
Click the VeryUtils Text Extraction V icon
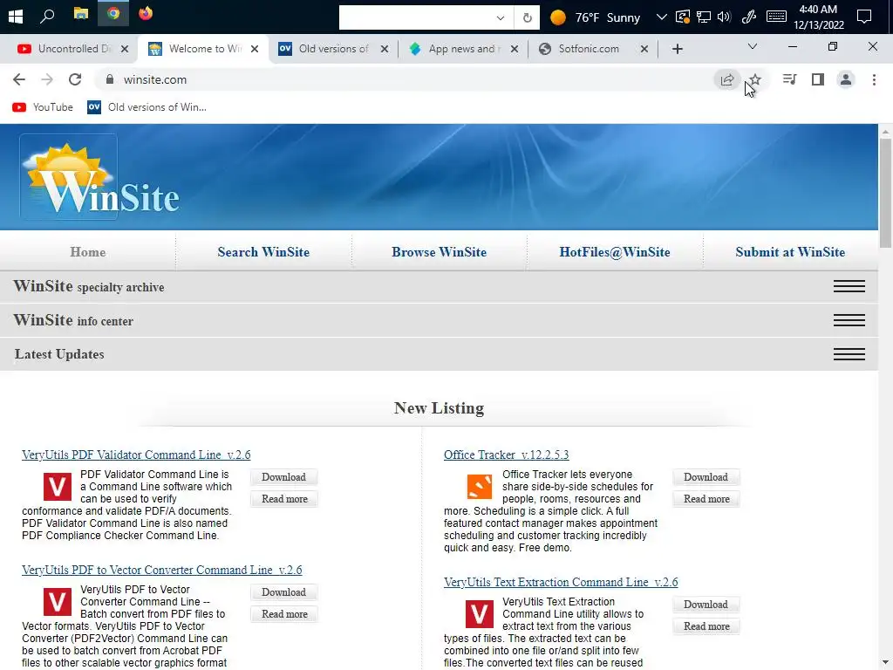click(480, 614)
